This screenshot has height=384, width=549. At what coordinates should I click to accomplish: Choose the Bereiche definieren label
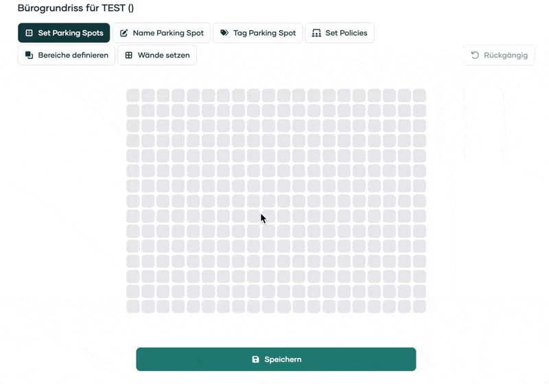(73, 55)
